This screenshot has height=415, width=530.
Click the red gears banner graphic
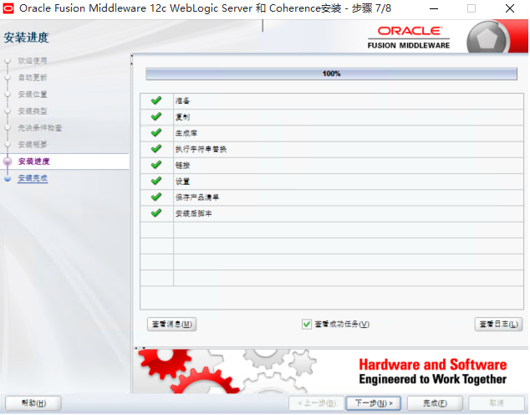187,371
